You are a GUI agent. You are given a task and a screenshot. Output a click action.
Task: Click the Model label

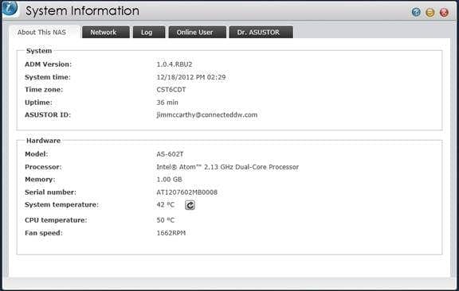37,154
